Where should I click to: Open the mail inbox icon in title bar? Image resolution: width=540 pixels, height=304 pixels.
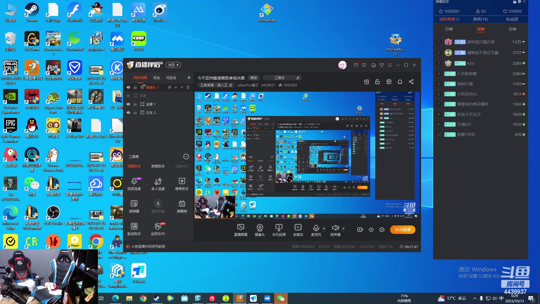(356, 65)
